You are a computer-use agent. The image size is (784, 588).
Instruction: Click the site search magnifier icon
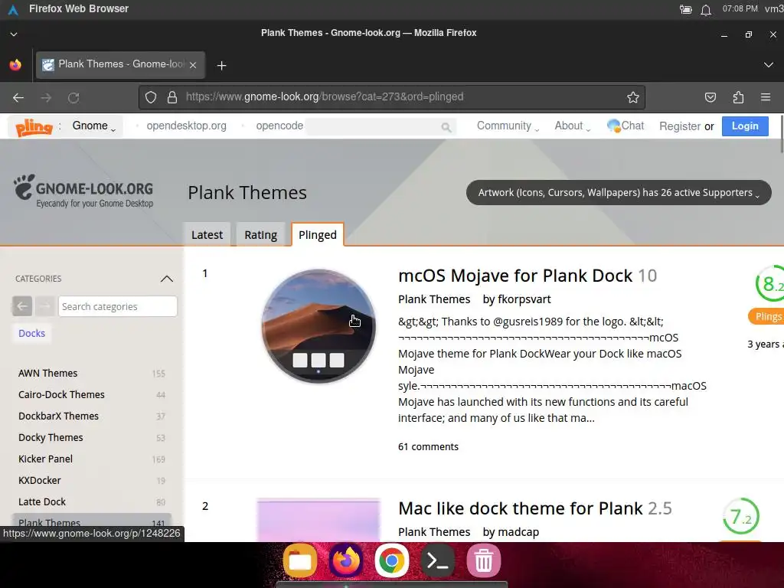(x=446, y=128)
